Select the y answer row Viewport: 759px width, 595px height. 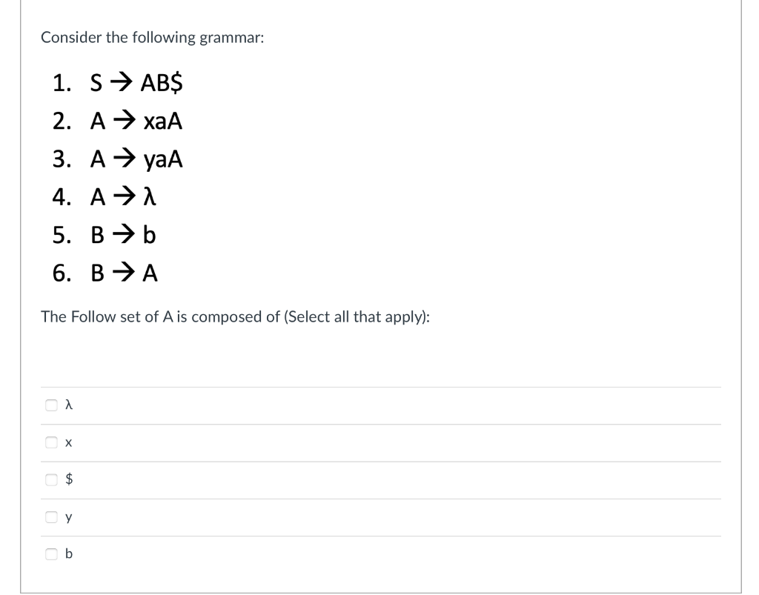point(371,516)
